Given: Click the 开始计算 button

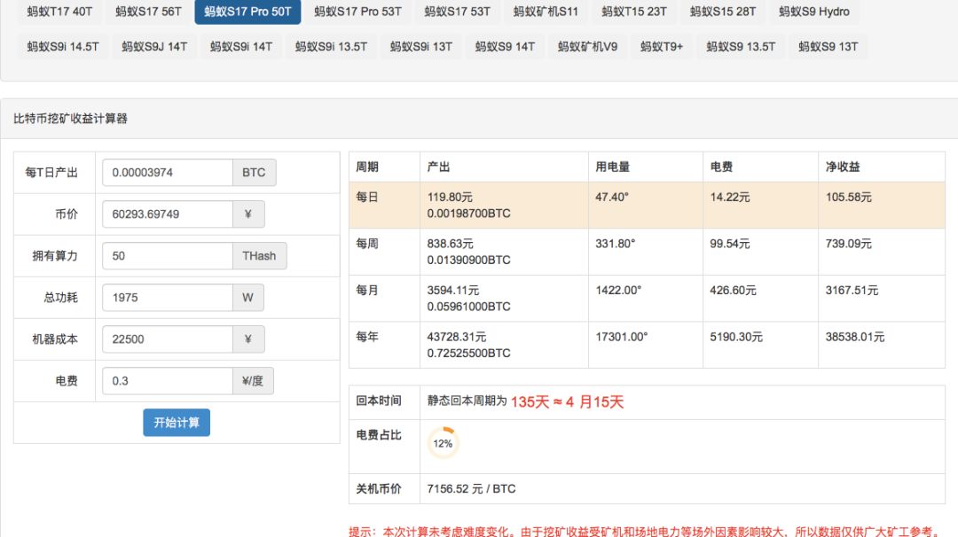Looking at the screenshot, I should pyautogui.click(x=177, y=423).
